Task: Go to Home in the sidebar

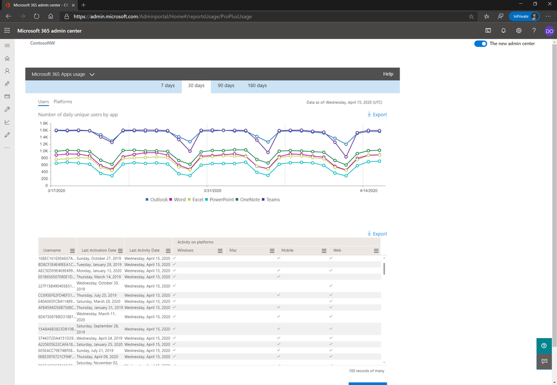Action: pyautogui.click(x=7, y=58)
